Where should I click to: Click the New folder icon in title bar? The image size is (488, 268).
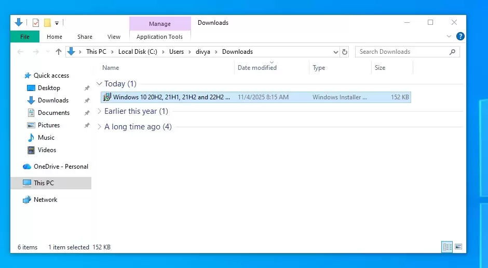coord(47,23)
